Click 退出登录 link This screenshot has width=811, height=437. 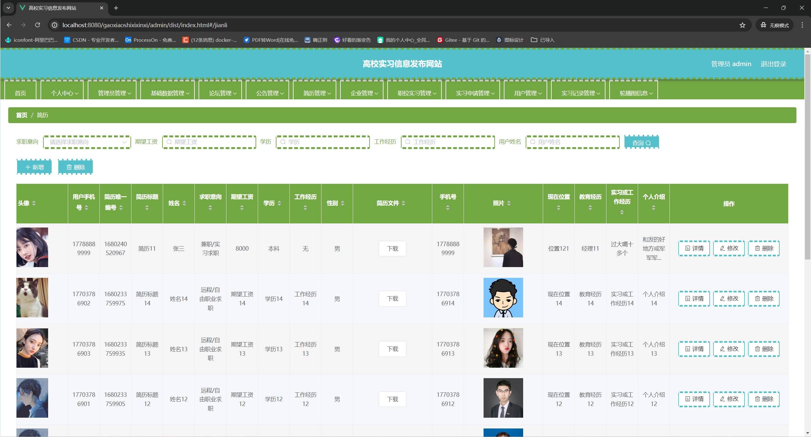coord(773,64)
